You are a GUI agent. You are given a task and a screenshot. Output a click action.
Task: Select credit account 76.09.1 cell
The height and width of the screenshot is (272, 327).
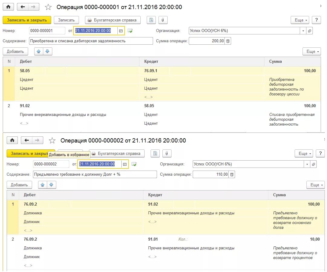[x=151, y=71]
